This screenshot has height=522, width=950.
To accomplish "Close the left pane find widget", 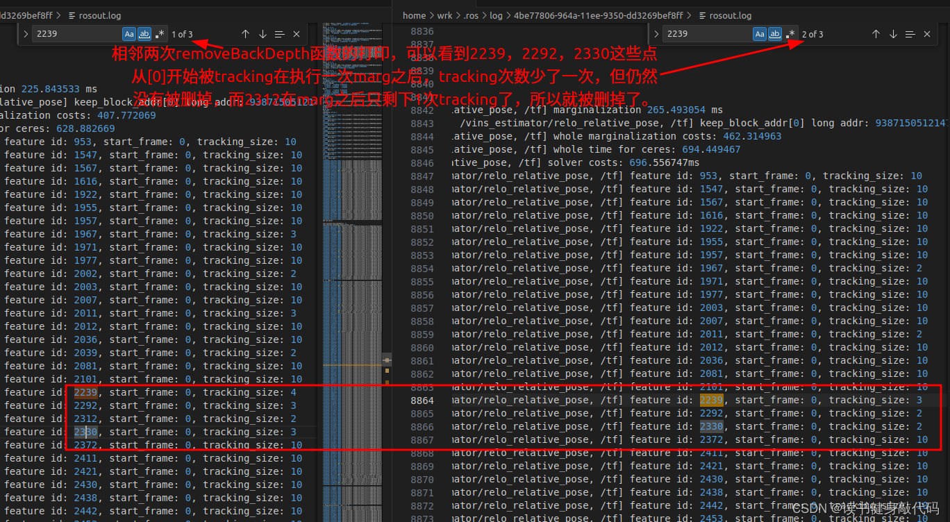I will 297,34.
